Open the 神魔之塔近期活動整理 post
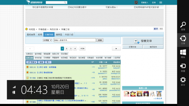Image resolution: width=189 pixels, height=106 pixels. (x=54, y=78)
